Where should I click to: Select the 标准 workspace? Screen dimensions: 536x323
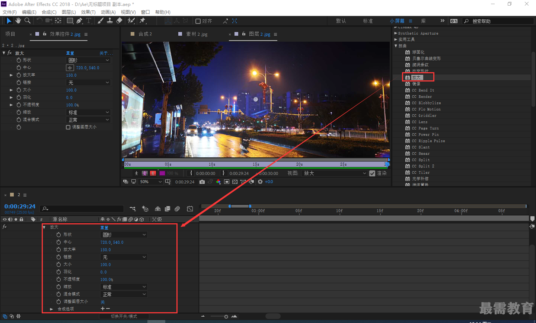368,21
